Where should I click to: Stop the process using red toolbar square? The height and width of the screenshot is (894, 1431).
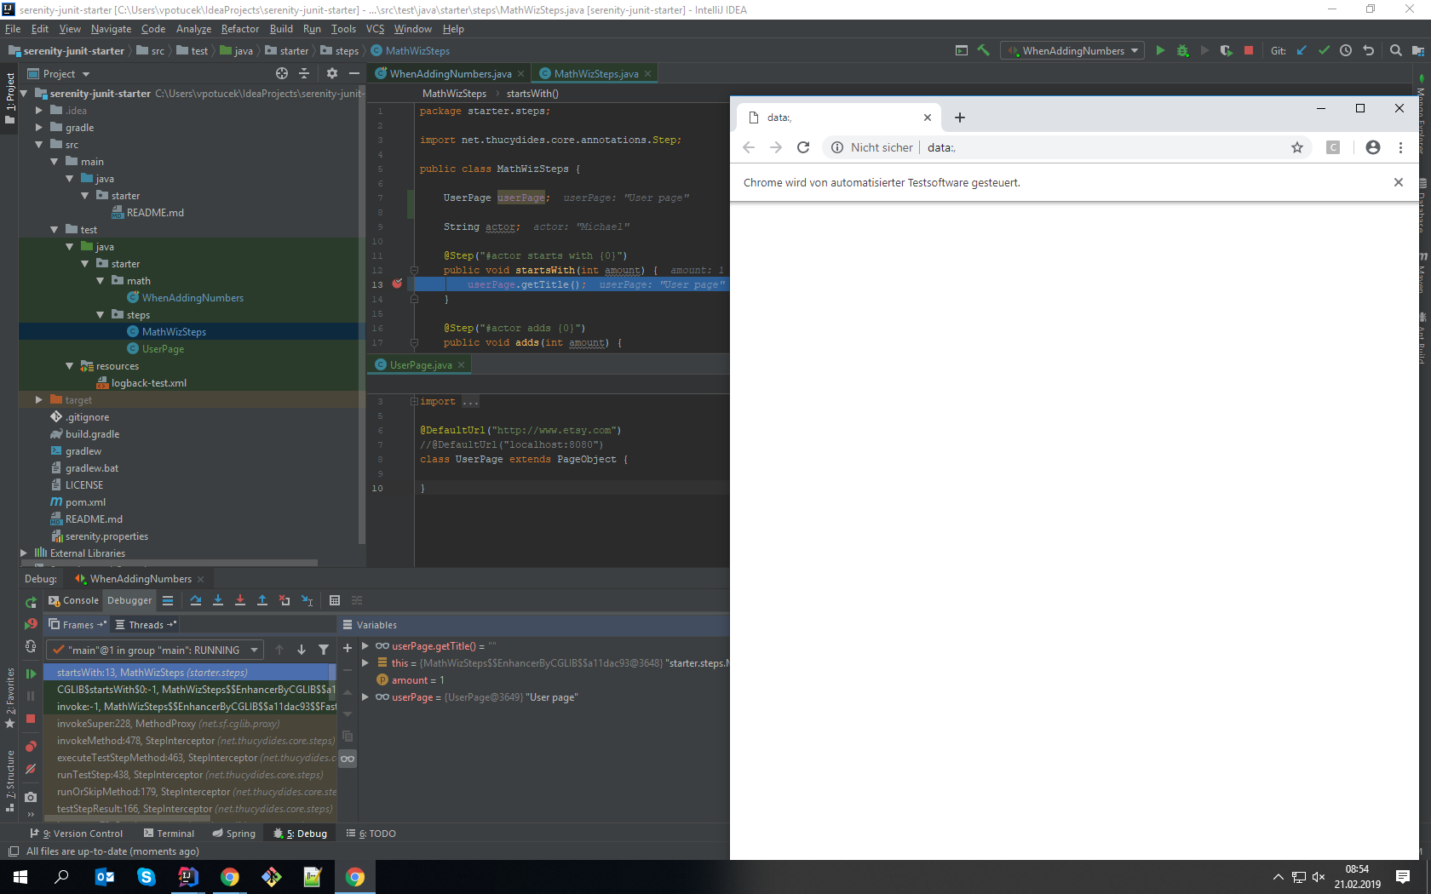click(x=1249, y=50)
